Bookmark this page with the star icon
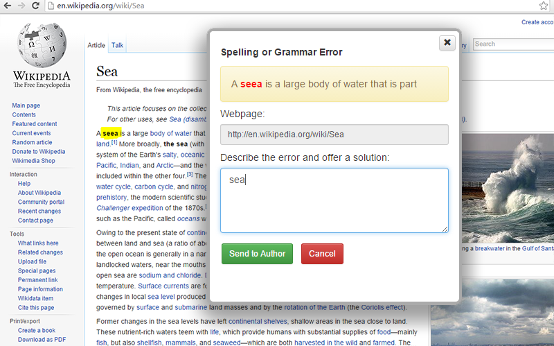The height and width of the screenshot is (346, 554). [x=544, y=6]
